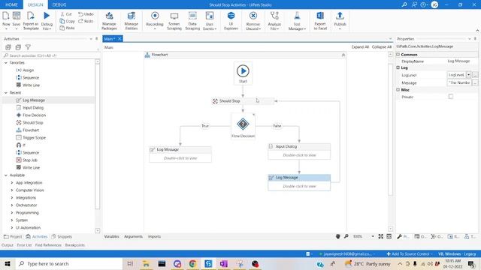481x270 pixels.
Task: Open the Variables panel tab
Action: pos(112,236)
